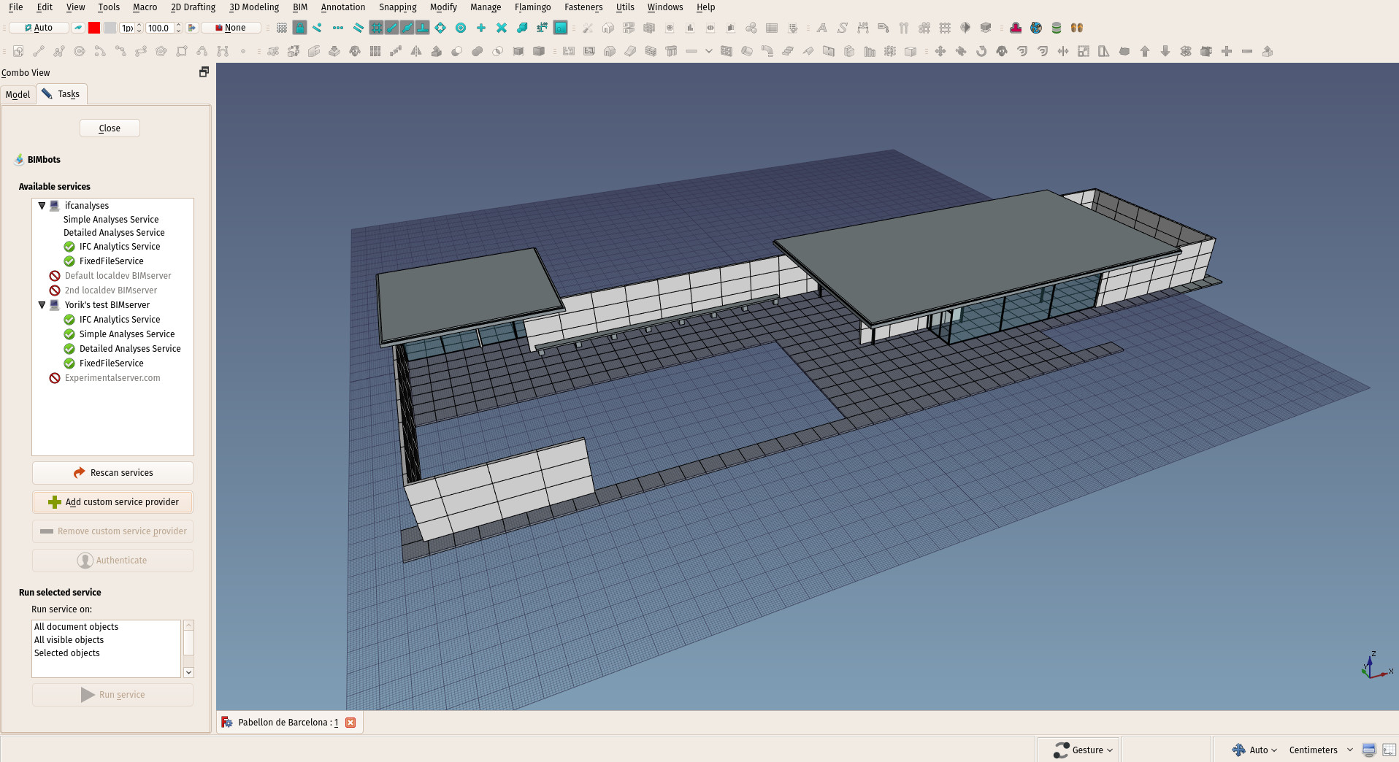Image resolution: width=1399 pixels, height=762 pixels.
Task: Toggle the Draft grid display icon
Action: [281, 28]
